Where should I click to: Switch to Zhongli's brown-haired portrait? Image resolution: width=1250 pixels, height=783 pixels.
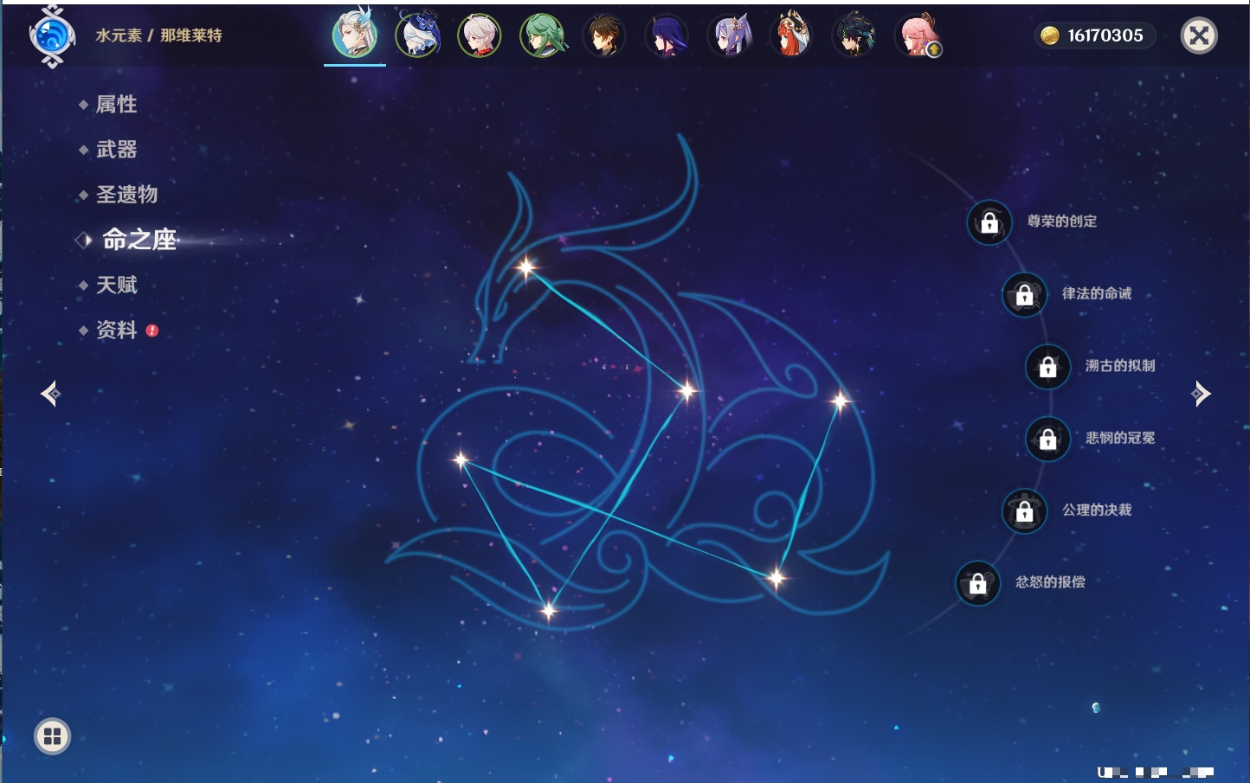pos(604,35)
